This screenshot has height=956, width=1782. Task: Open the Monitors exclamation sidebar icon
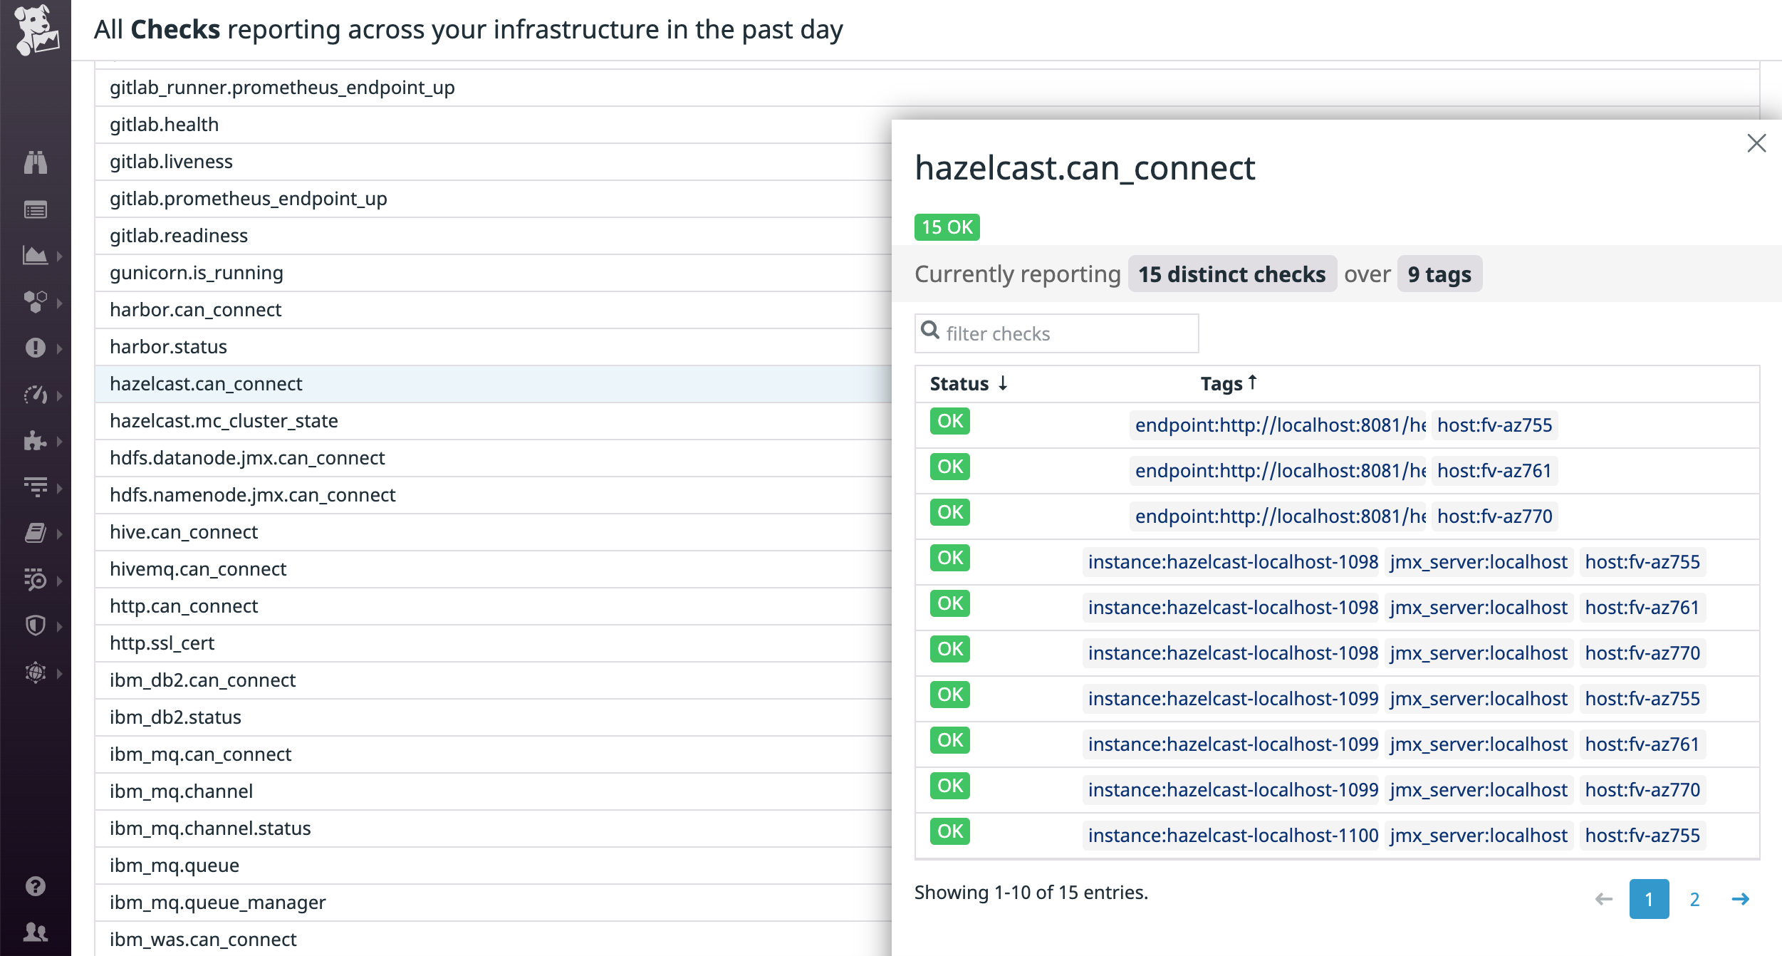click(34, 348)
